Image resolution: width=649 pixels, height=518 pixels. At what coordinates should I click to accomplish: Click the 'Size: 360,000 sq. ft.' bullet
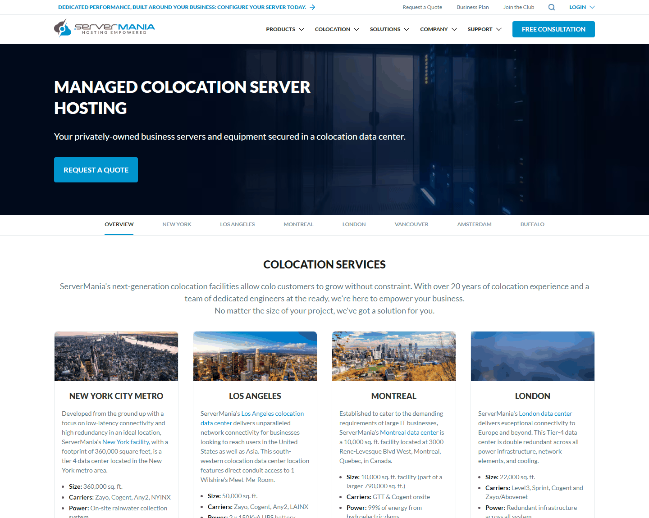click(x=96, y=486)
